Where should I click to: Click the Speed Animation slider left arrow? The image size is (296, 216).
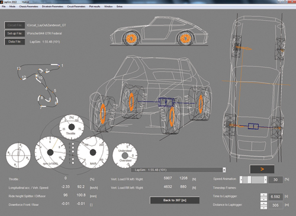tap(241, 180)
